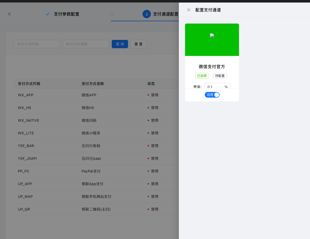Image resolution: width=310 pixels, height=239 pixels.
Task: Click the 云闪付jsapi name cell
Action: point(91,158)
